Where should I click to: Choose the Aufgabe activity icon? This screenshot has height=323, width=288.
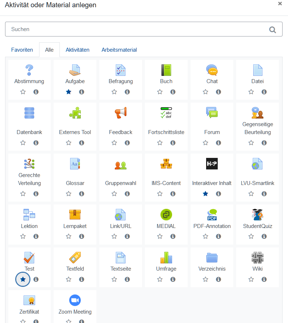tap(75, 70)
